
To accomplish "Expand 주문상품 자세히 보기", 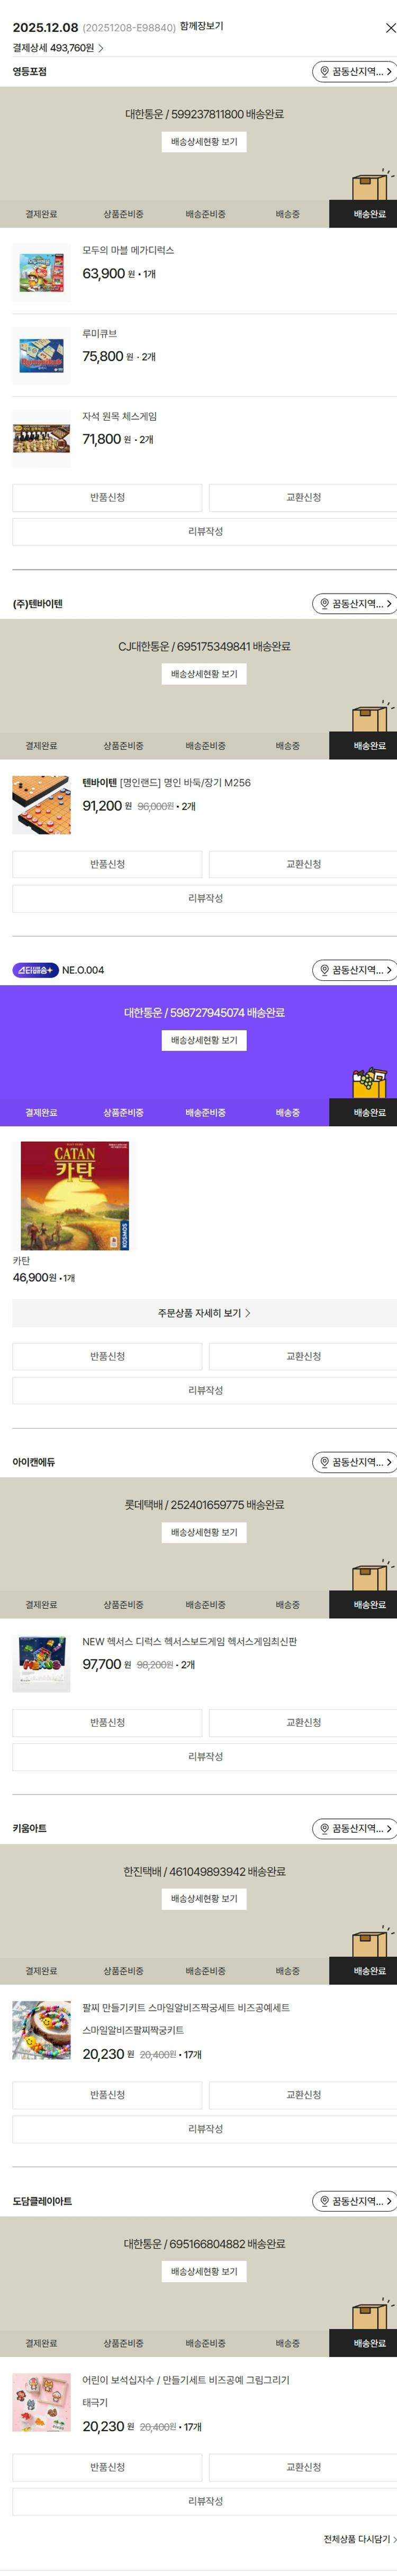I will 203,1313.
